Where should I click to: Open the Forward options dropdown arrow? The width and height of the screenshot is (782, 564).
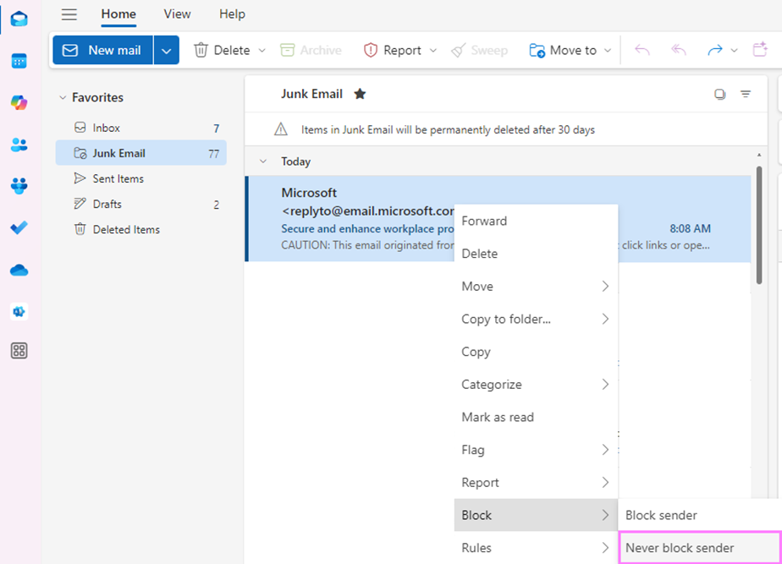tap(734, 51)
